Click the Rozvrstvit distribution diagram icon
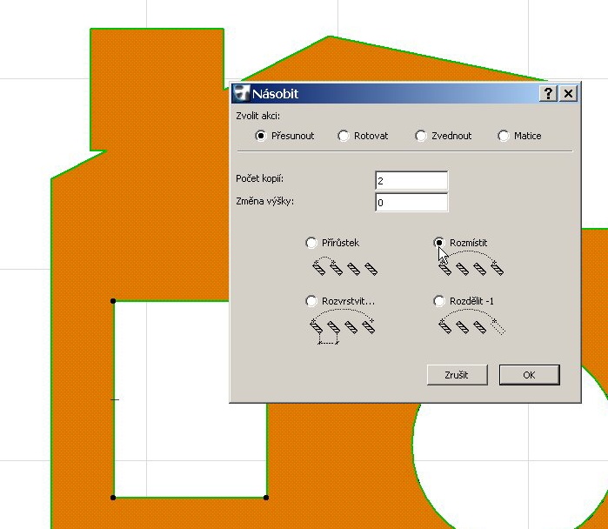This screenshot has height=529, width=608. (343, 326)
